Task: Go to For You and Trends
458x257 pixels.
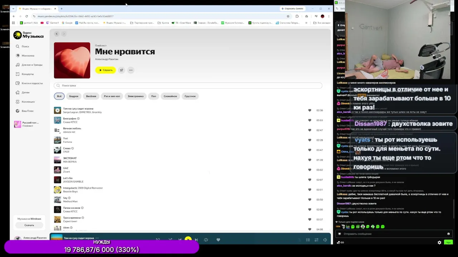Action: click(x=29, y=65)
